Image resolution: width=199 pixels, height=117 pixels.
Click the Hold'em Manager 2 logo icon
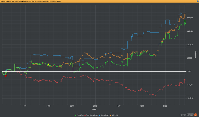[196, 115]
